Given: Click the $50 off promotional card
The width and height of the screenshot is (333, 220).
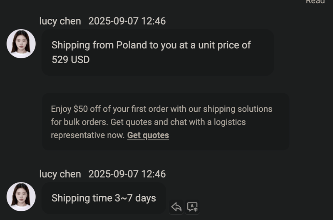Looking at the screenshot, I should tap(165, 122).
